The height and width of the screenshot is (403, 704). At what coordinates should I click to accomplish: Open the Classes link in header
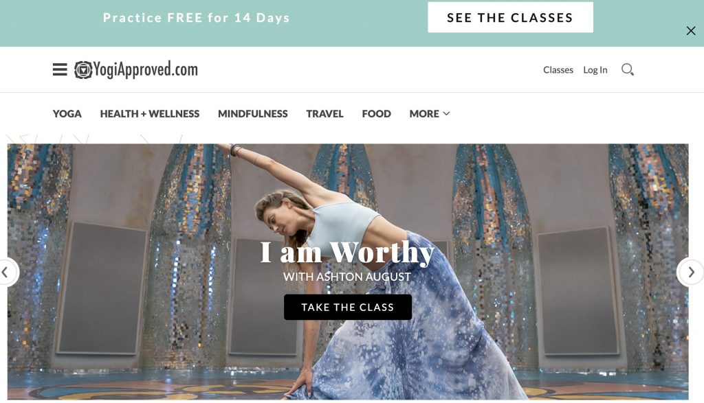(x=558, y=70)
